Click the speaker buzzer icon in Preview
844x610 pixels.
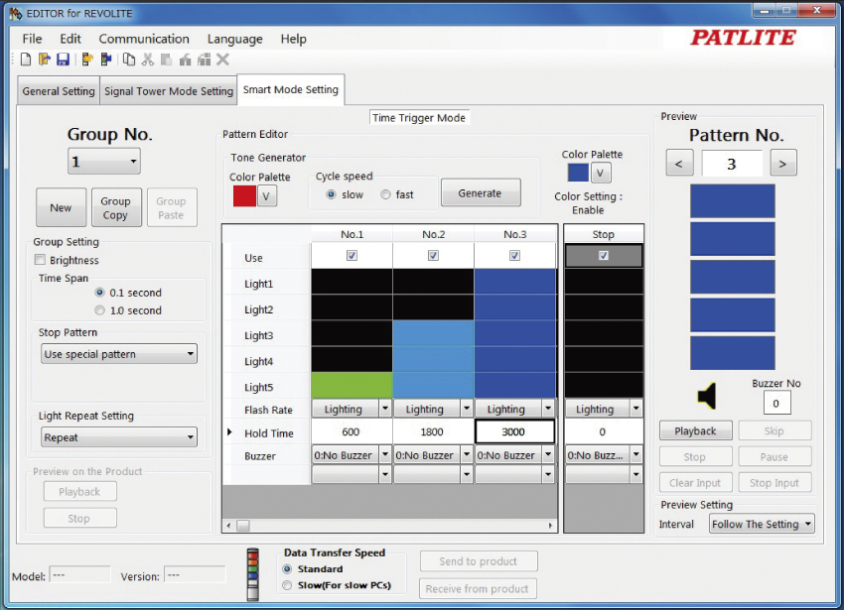coord(707,397)
